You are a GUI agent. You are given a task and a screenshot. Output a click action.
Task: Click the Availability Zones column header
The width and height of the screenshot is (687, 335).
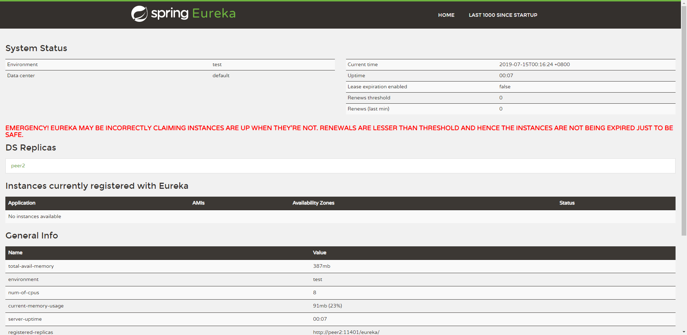tap(313, 203)
